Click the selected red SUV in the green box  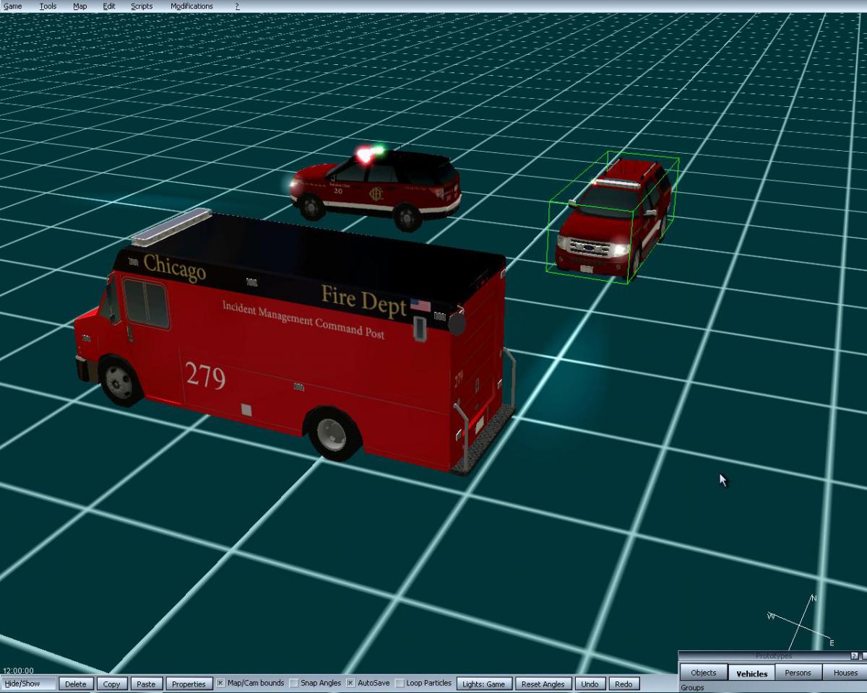coord(614,217)
